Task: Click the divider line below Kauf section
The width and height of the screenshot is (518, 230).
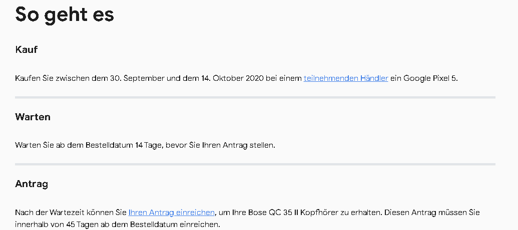Action: 255,97
